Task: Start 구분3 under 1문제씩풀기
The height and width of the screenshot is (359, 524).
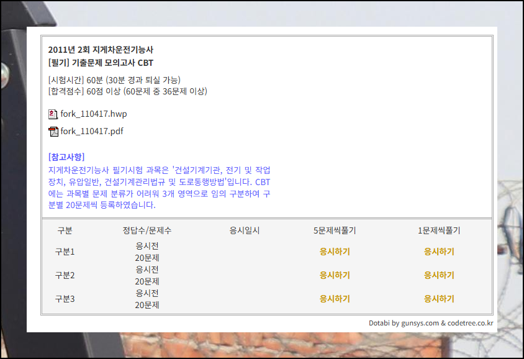Action: (439, 299)
